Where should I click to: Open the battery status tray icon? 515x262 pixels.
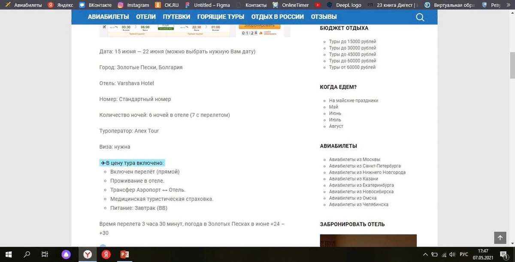tap(434, 254)
